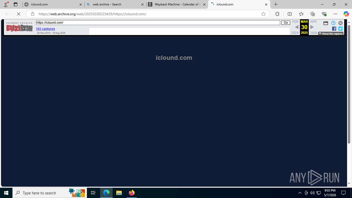Click scrollbar down arrow
The width and height of the screenshot is (352, 198).
point(349,184)
